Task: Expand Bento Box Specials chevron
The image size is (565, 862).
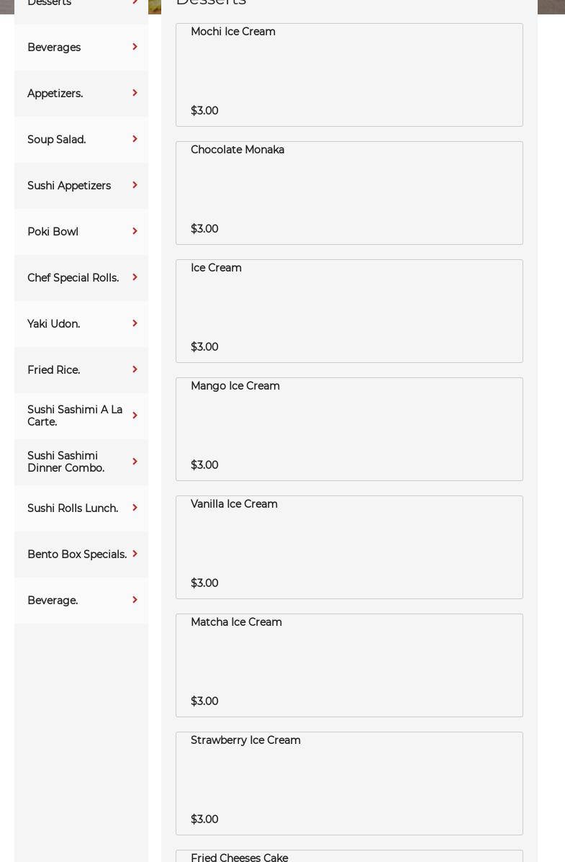Action: coord(135,554)
